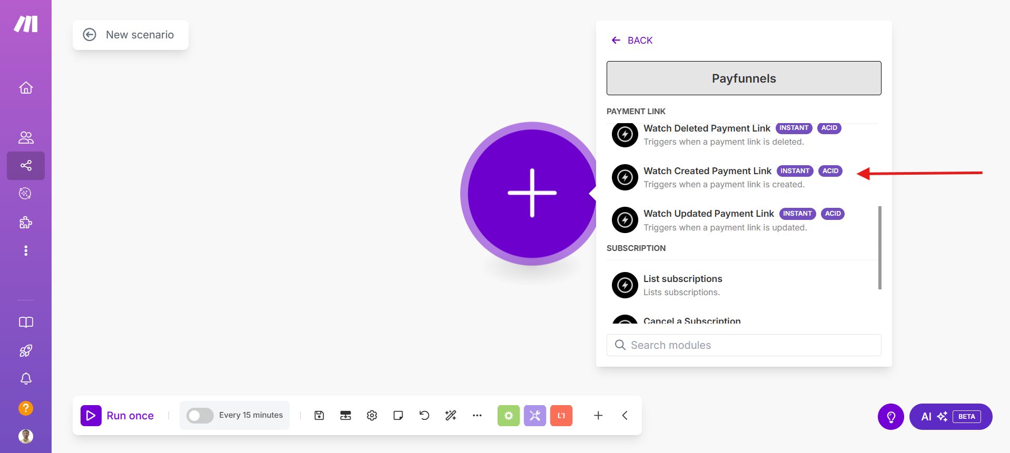Open the Scenario inputs icon
Screen dimensions: 1010x453
coord(345,416)
